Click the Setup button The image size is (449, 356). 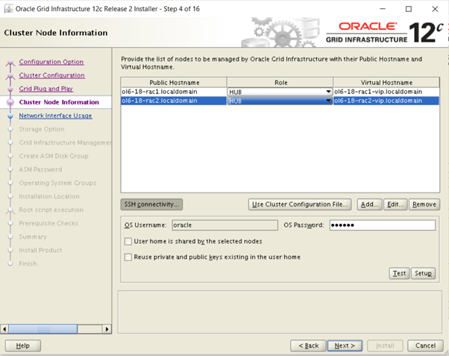(x=424, y=273)
